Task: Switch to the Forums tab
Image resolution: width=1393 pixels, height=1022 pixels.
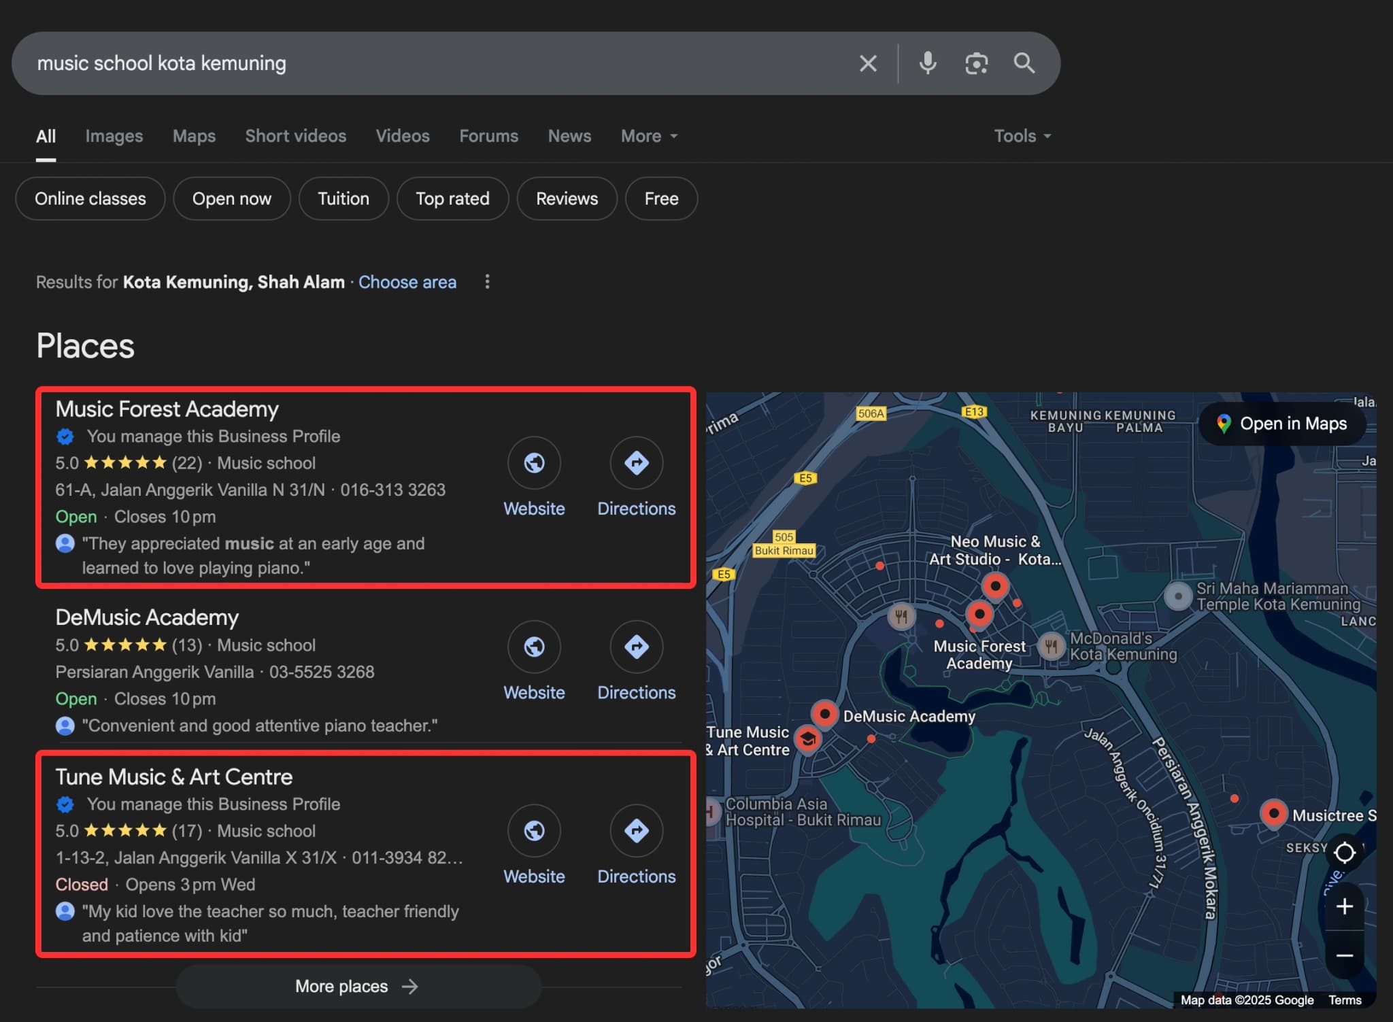Action: [x=488, y=136]
